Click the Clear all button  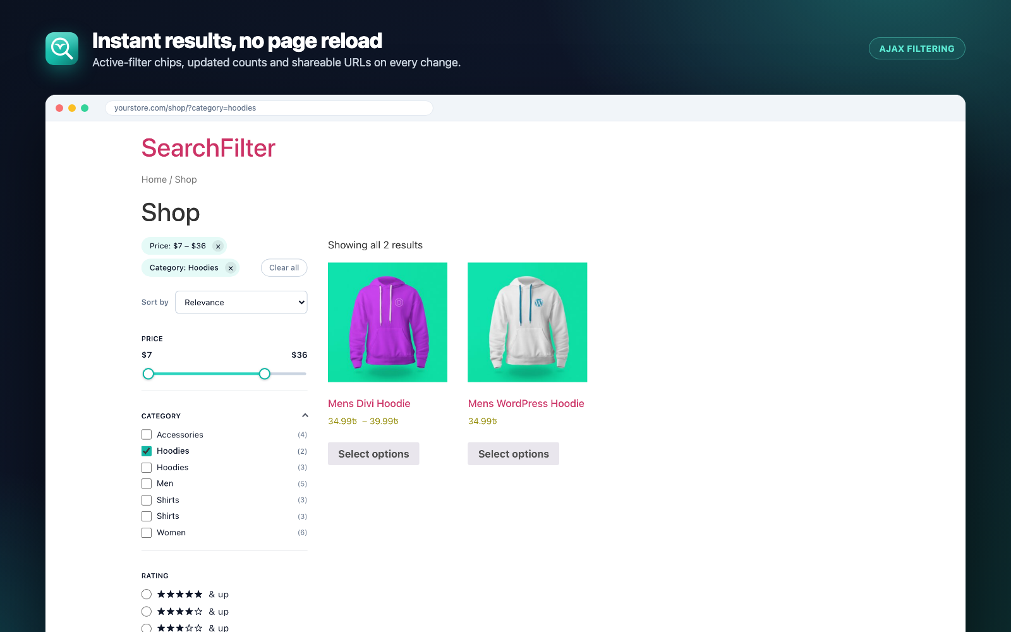284,268
